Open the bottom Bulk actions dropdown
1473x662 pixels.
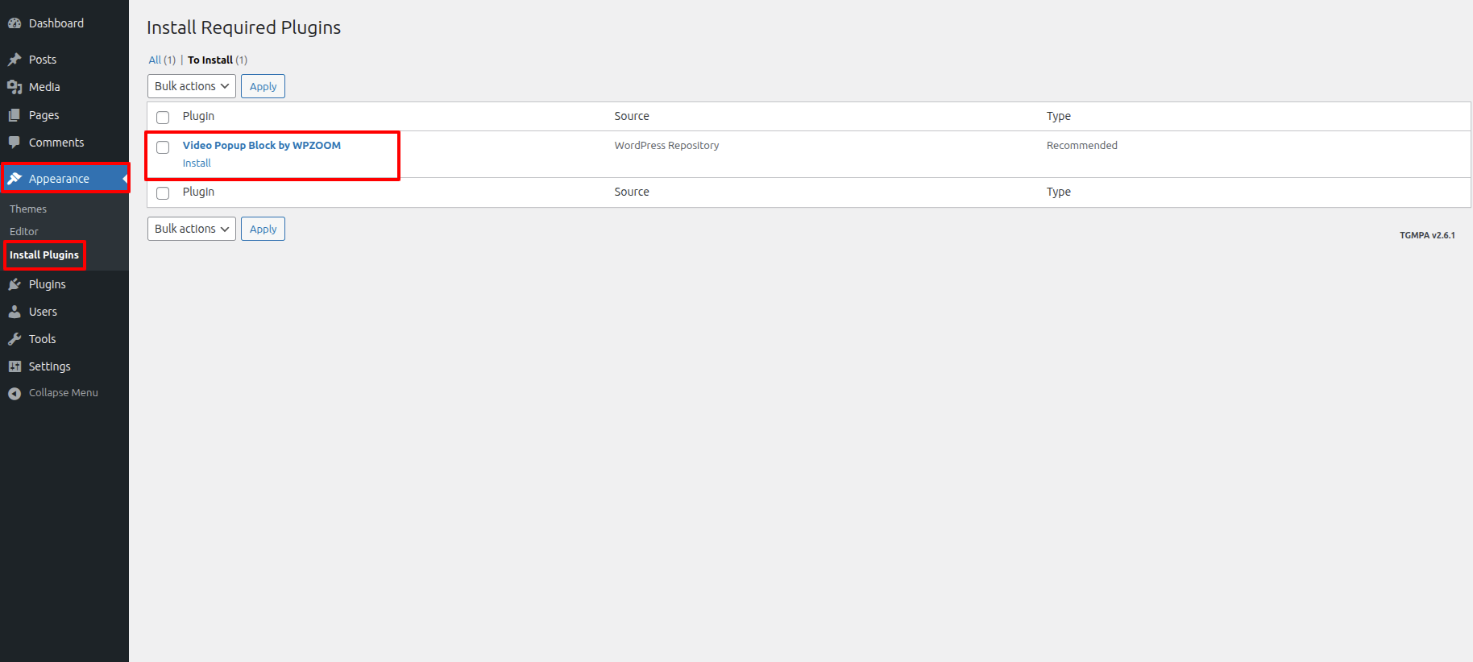(191, 229)
